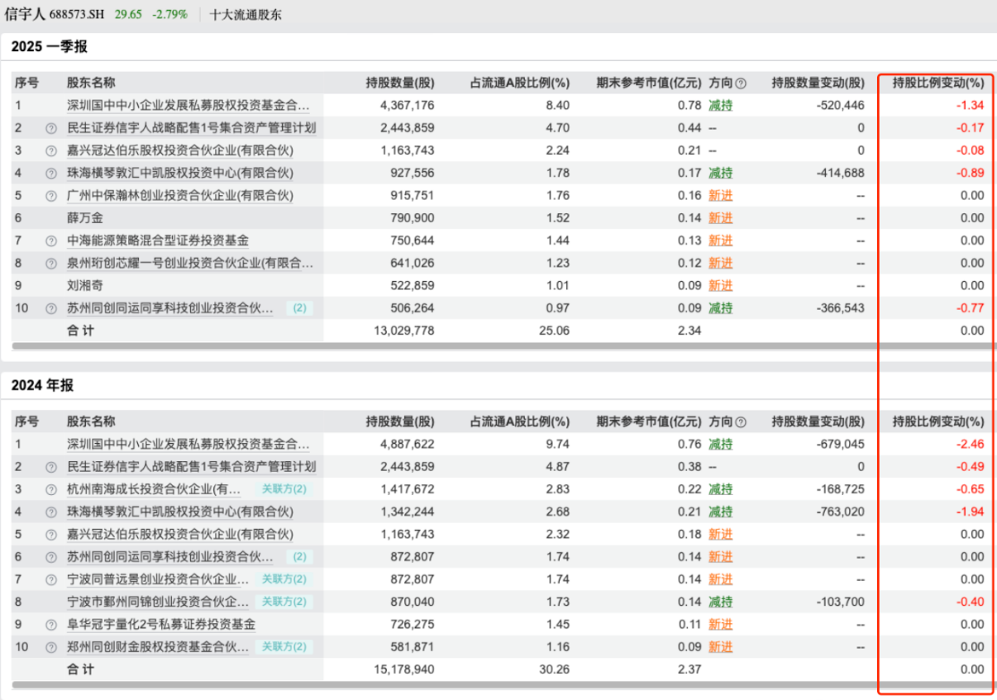
Task: Click the info icon beside 中海能源策略混合型证券投资基金
Action: point(51,240)
